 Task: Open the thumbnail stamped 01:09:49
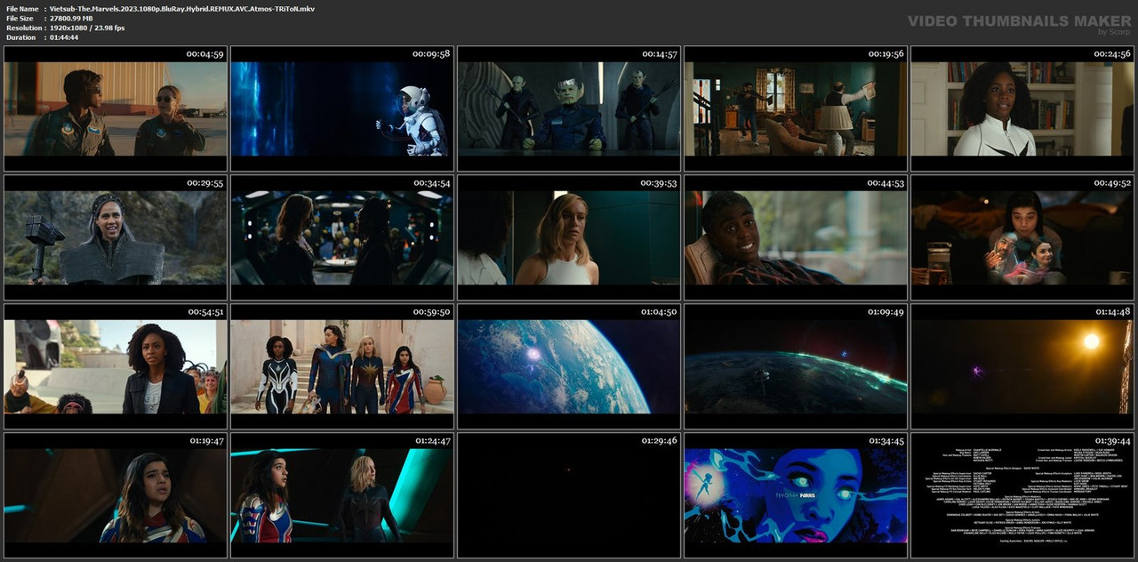[x=796, y=366]
